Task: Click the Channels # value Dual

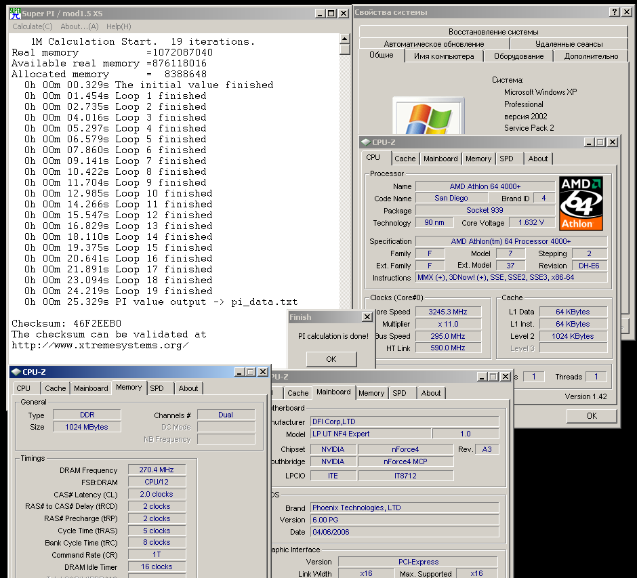Action: click(226, 415)
